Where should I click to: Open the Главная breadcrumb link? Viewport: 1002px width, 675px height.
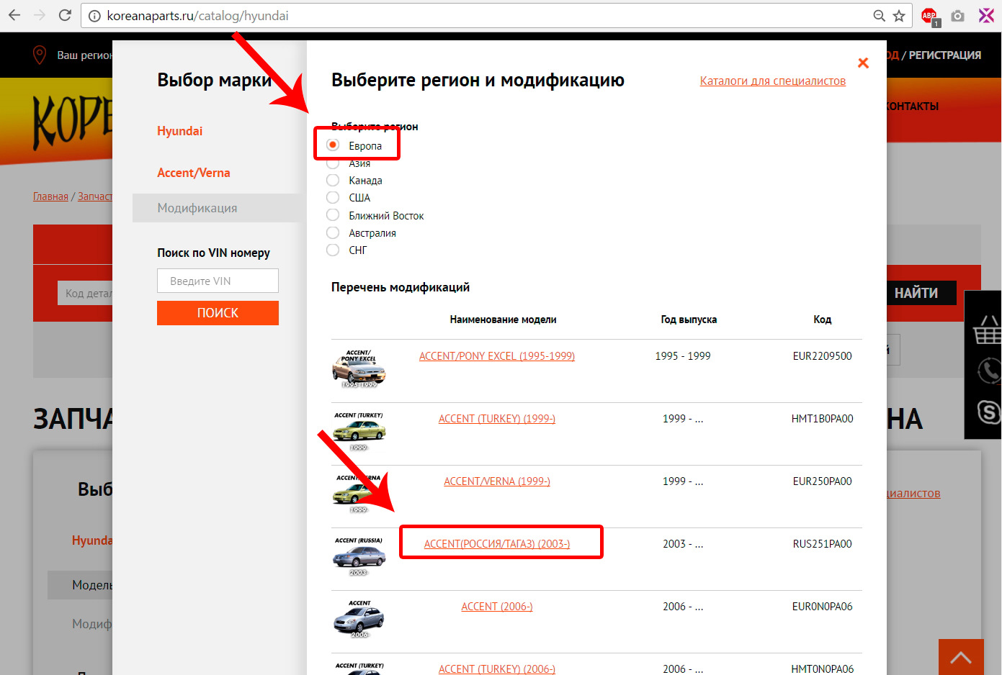[x=50, y=196]
